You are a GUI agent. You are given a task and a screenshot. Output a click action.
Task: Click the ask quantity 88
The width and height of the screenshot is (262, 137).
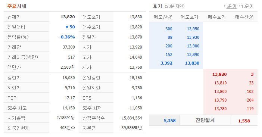point(170,37)
